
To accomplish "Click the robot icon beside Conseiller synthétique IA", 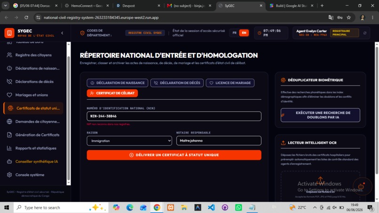I will [x=9, y=161].
